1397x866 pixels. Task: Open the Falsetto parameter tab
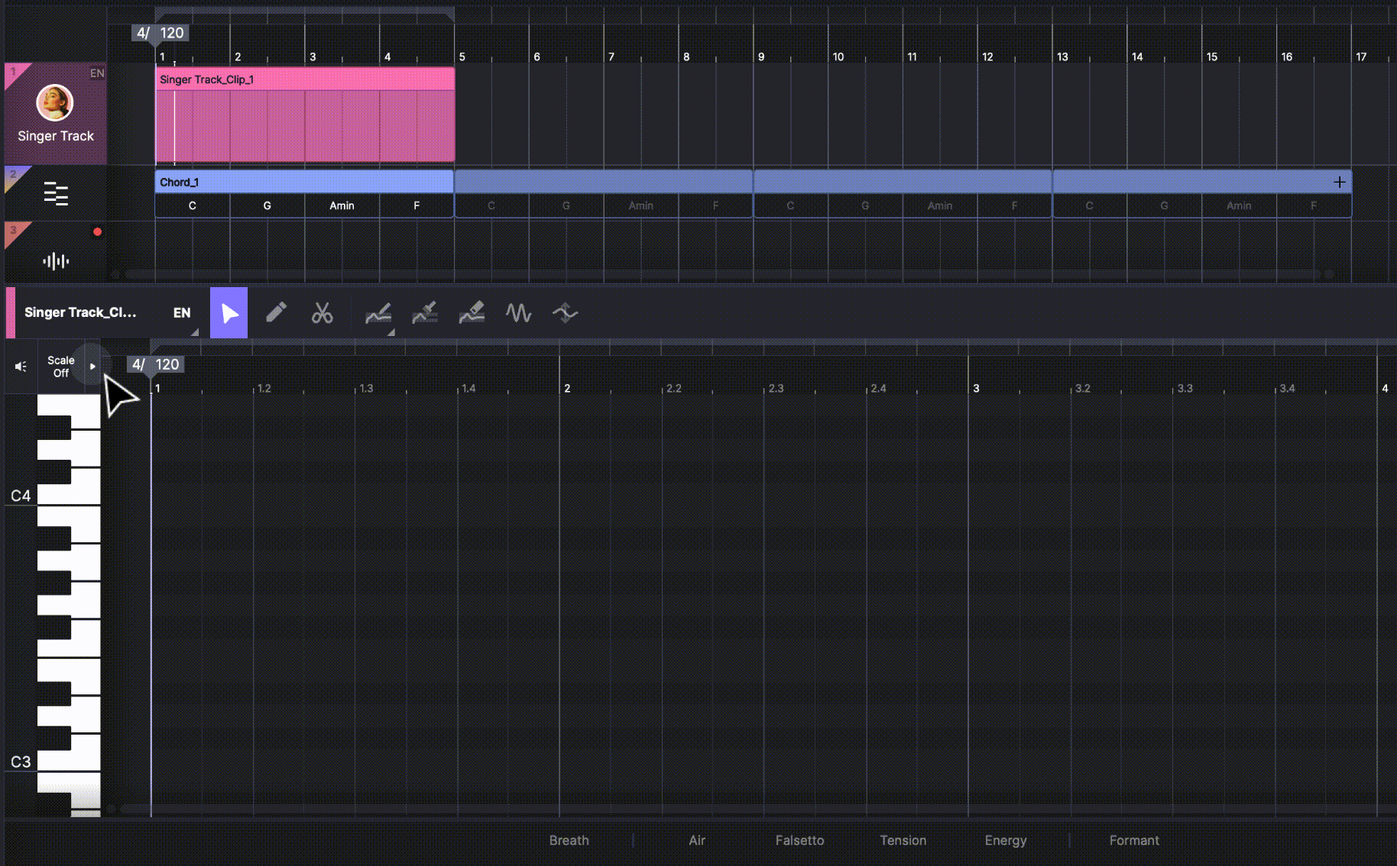pyautogui.click(x=799, y=840)
